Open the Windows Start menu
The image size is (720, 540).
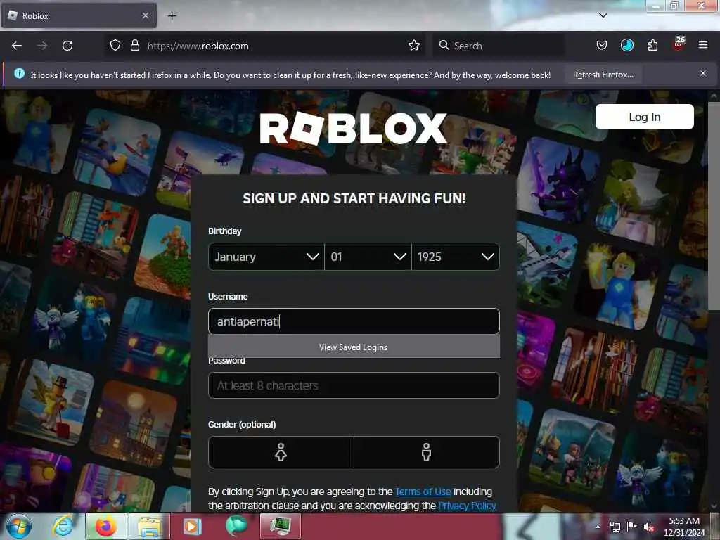(x=18, y=526)
